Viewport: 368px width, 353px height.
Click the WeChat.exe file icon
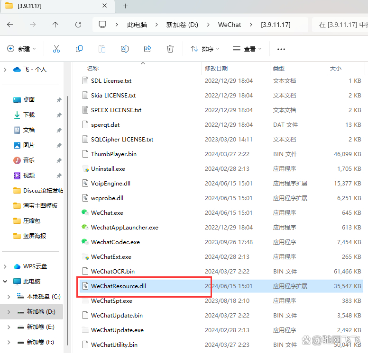[85, 212]
